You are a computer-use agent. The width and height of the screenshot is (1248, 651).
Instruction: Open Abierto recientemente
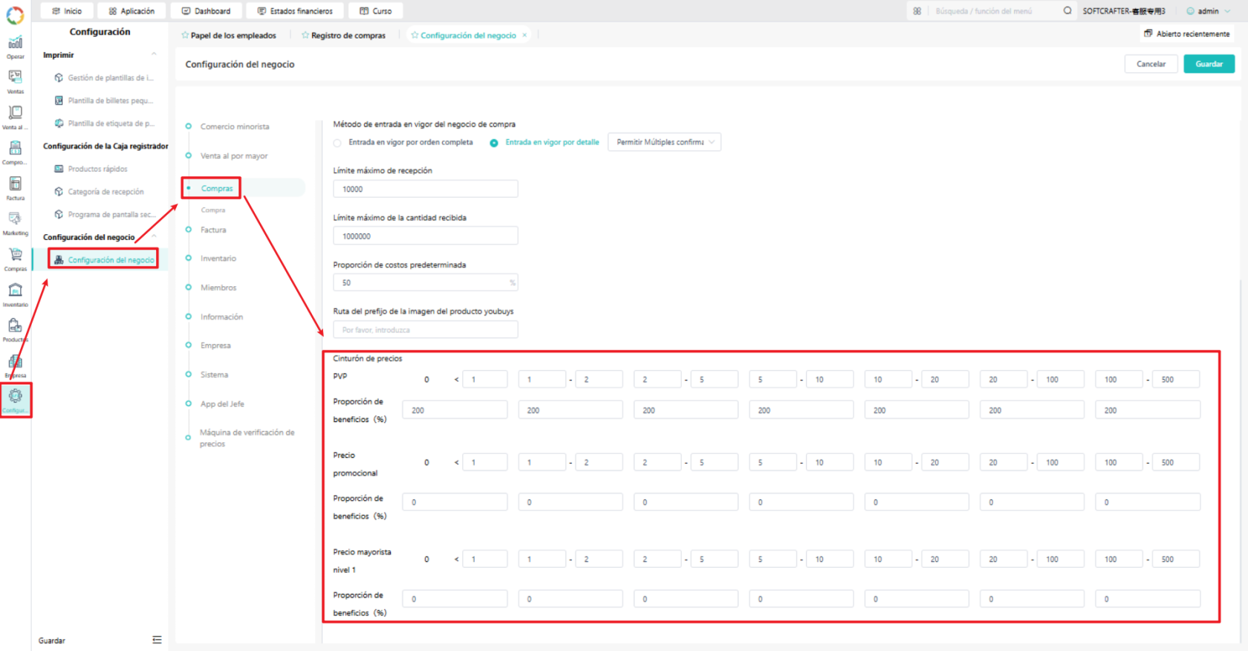(x=1186, y=33)
